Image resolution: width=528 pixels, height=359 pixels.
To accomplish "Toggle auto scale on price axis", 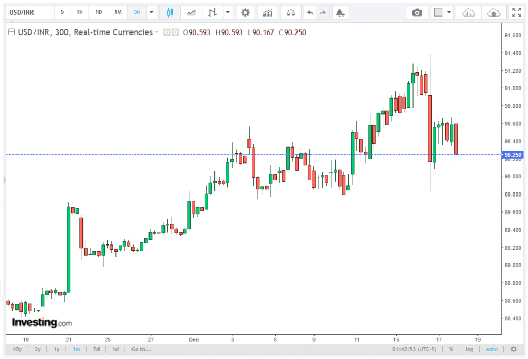I will pyautogui.click(x=491, y=349).
